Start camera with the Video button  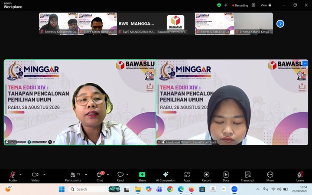[35, 176]
